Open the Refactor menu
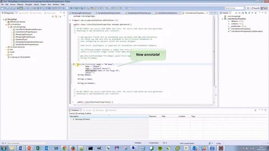 click(20, 5)
